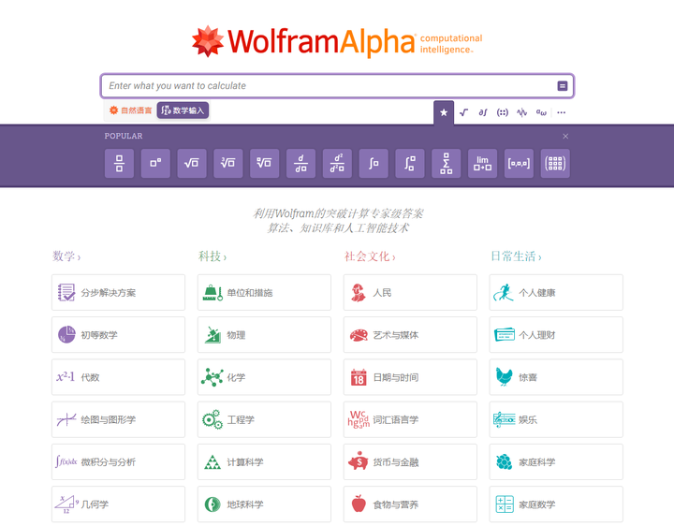Expand the 日常生活 category heading
The image size is (674, 526).
click(x=516, y=256)
